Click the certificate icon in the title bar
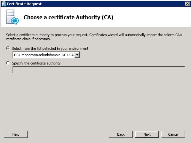Screen dimensions: 191x143 click(x=4, y=4)
